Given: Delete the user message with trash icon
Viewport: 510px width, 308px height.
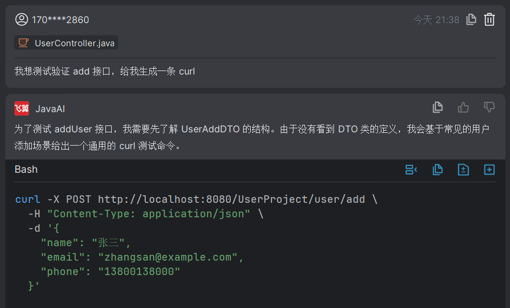Looking at the screenshot, I should (489, 20).
